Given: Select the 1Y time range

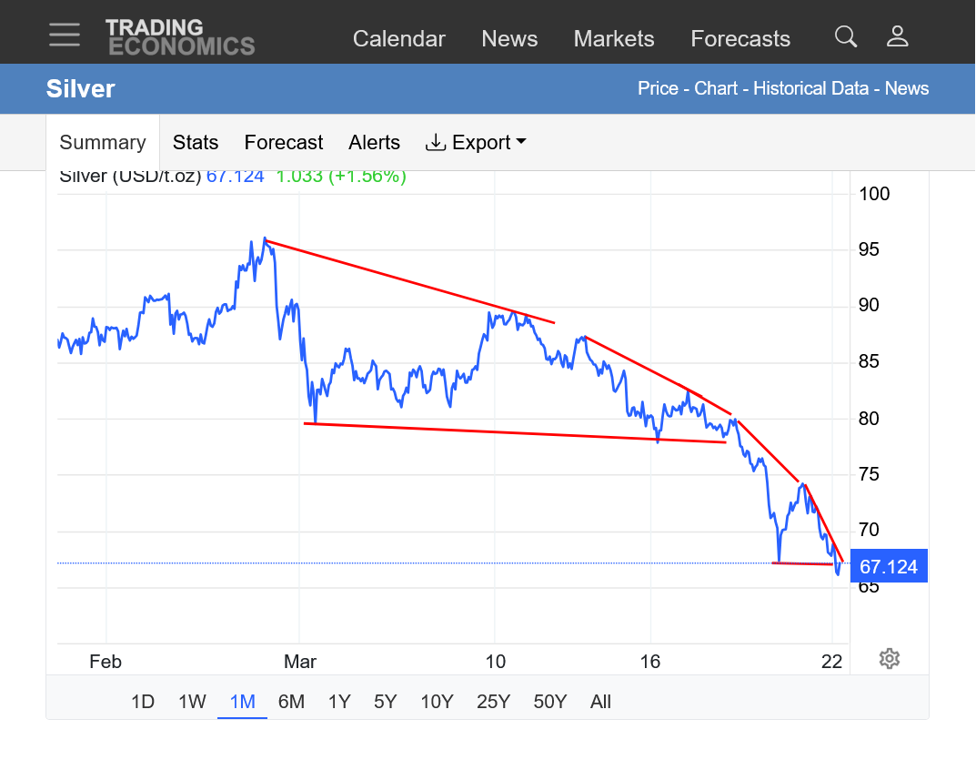Looking at the screenshot, I should (339, 702).
